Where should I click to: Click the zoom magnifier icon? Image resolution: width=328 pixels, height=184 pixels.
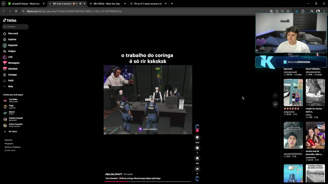click(282, 11)
